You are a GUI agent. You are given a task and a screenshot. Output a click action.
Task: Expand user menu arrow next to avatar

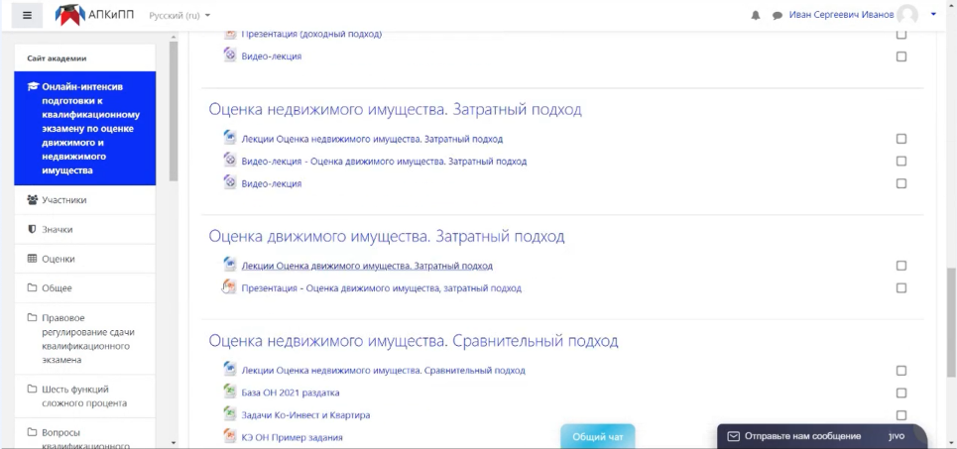(x=933, y=15)
